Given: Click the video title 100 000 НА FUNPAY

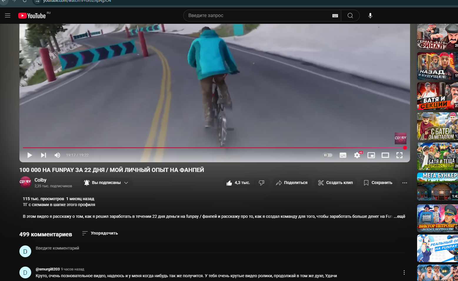Looking at the screenshot, I should point(111,170).
